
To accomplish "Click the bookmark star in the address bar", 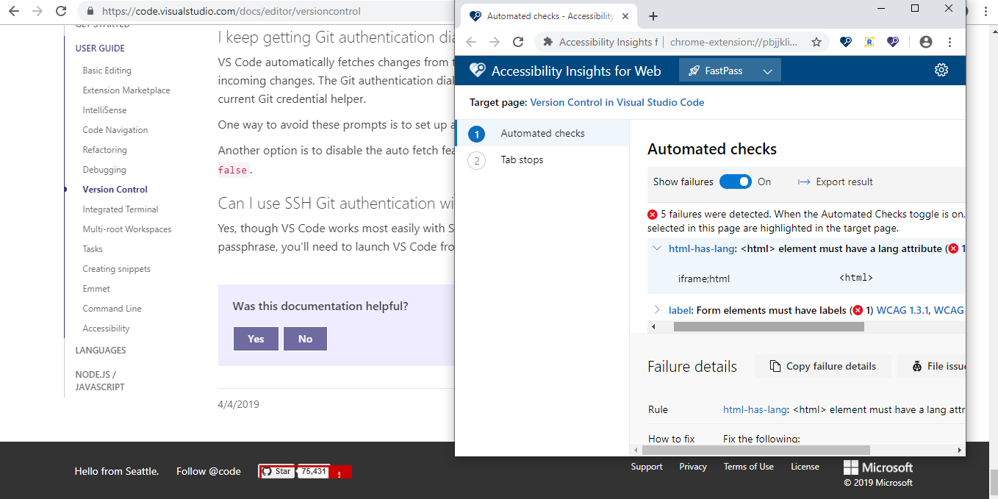I will point(816,42).
